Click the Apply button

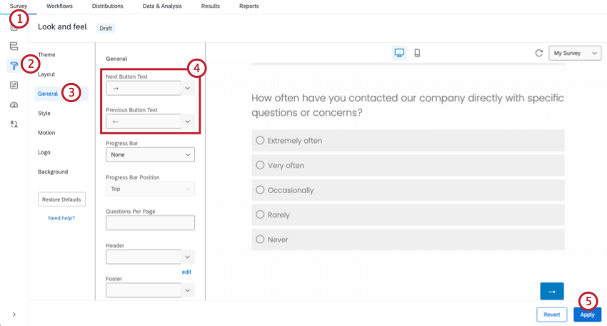click(x=587, y=314)
